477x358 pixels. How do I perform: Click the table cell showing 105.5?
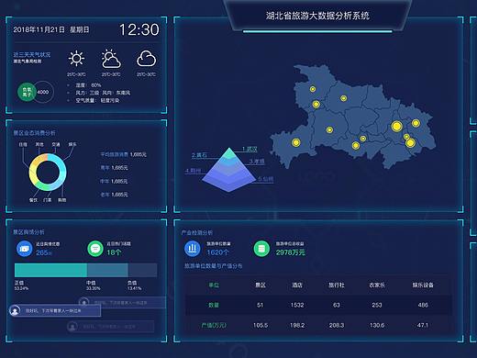coord(261,325)
